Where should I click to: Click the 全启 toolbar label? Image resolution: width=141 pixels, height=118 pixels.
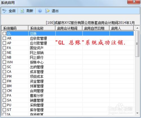point(12,11)
